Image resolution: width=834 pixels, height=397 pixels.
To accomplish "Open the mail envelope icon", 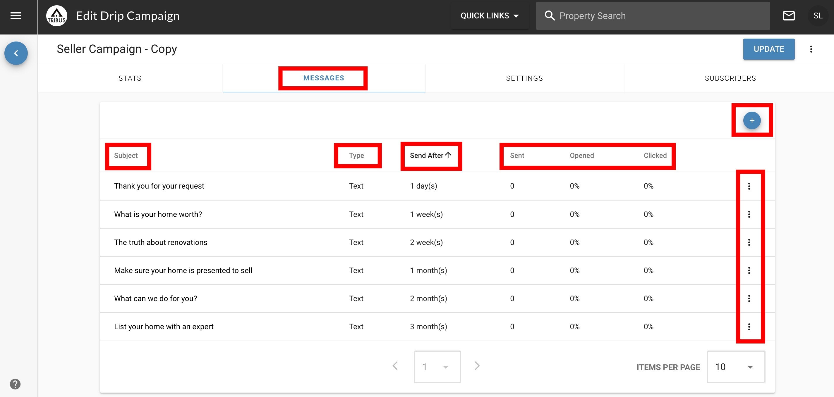I will tap(789, 15).
